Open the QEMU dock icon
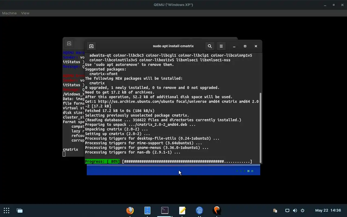 (217, 210)
